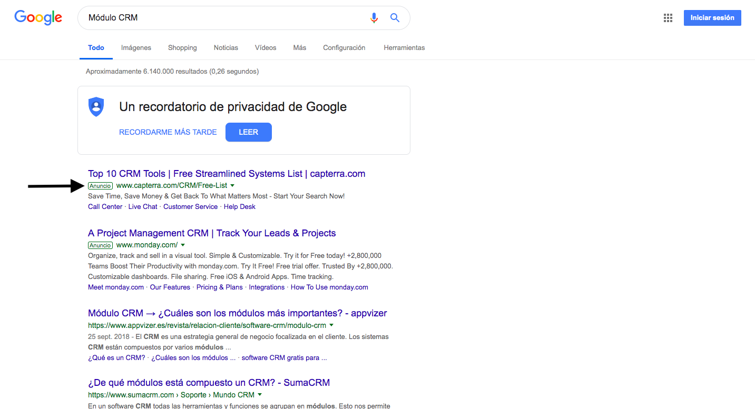Switch to Noticias tab
The height and width of the screenshot is (409, 755).
(x=226, y=48)
